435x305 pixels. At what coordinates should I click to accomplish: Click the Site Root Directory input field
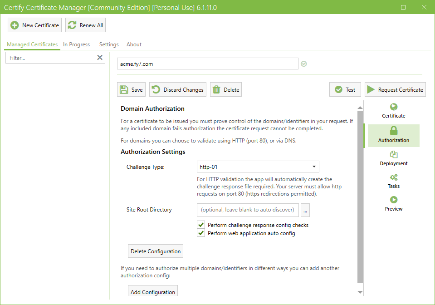(248, 210)
